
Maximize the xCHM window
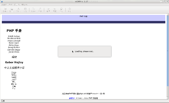coord(164,2)
